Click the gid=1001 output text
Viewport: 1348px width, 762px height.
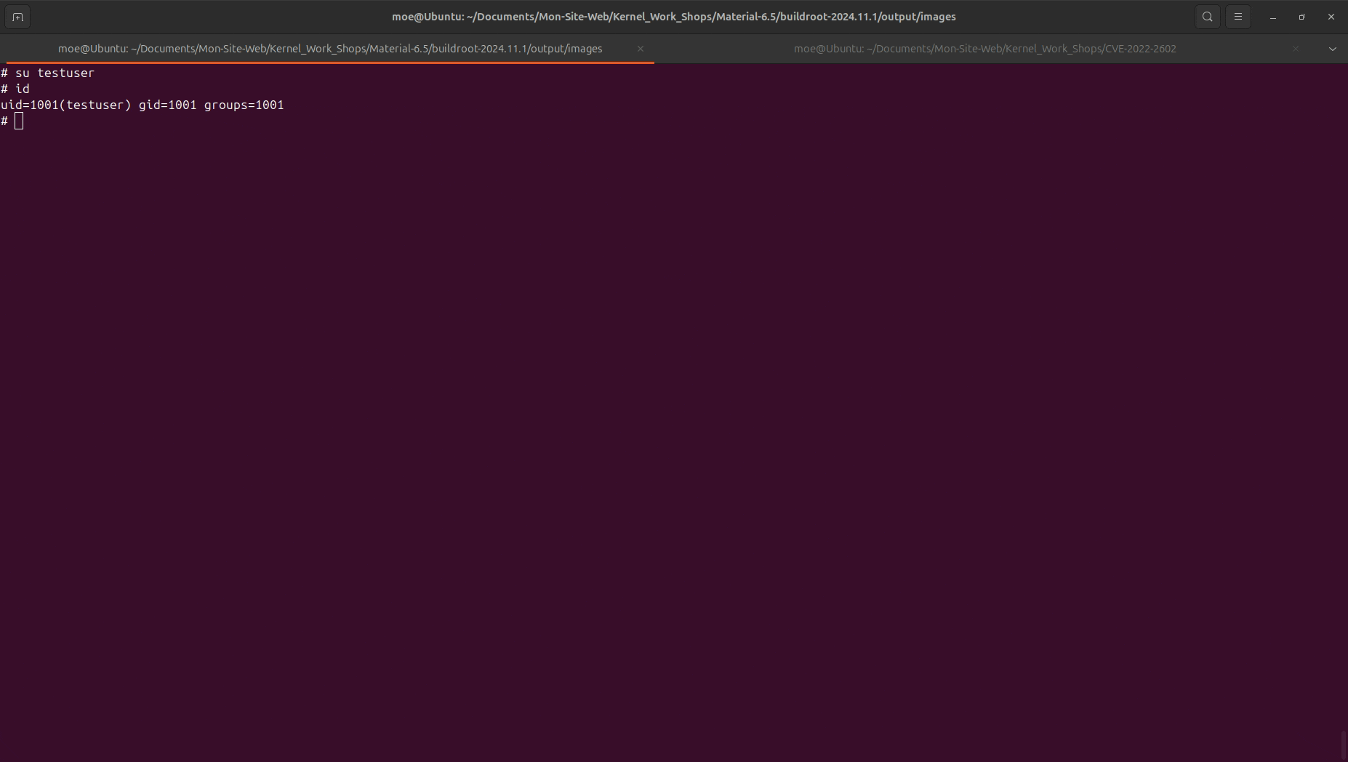[x=168, y=105]
